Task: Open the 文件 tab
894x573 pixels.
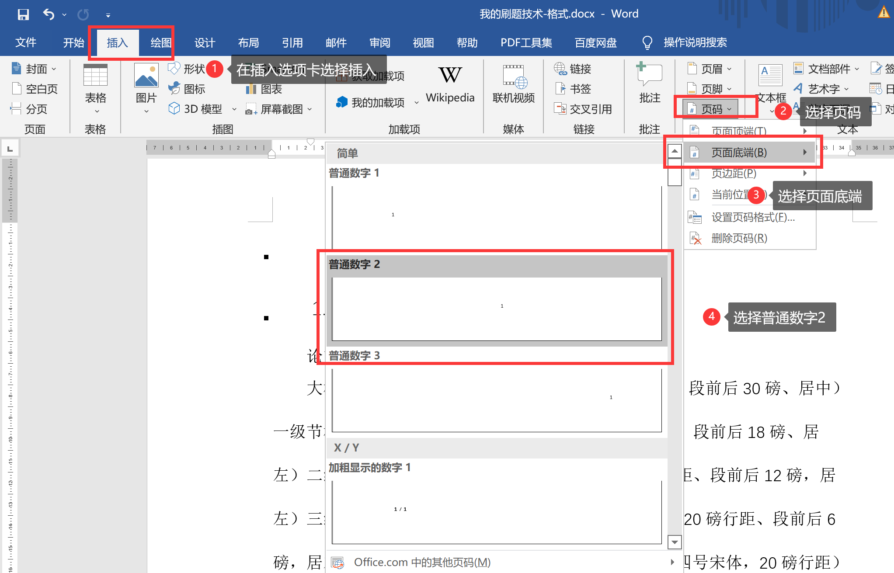Action: point(26,43)
